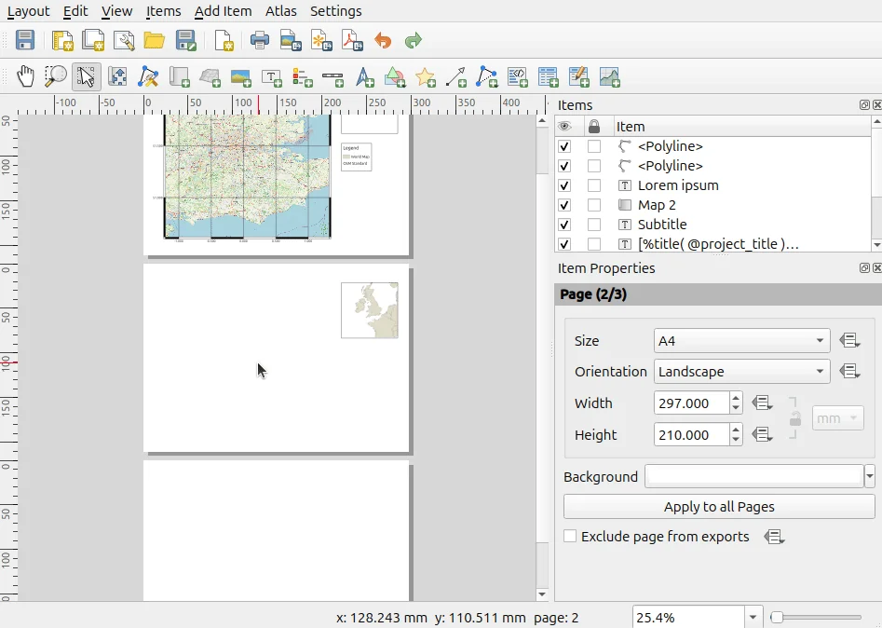
Task: Open the Orientation dropdown
Action: pyautogui.click(x=741, y=372)
